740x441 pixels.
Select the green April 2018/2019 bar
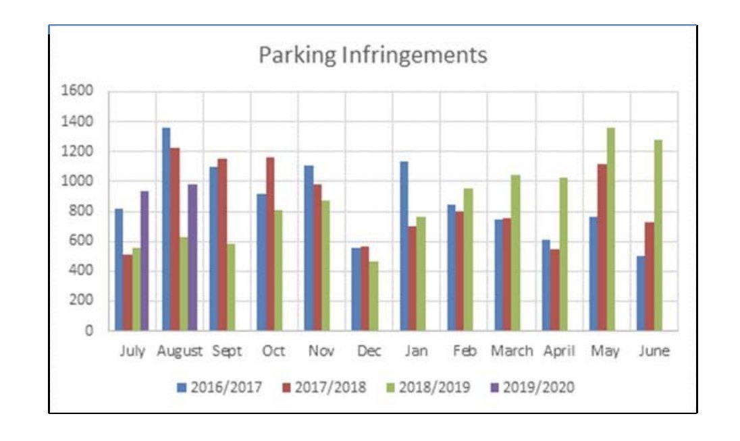(563, 254)
